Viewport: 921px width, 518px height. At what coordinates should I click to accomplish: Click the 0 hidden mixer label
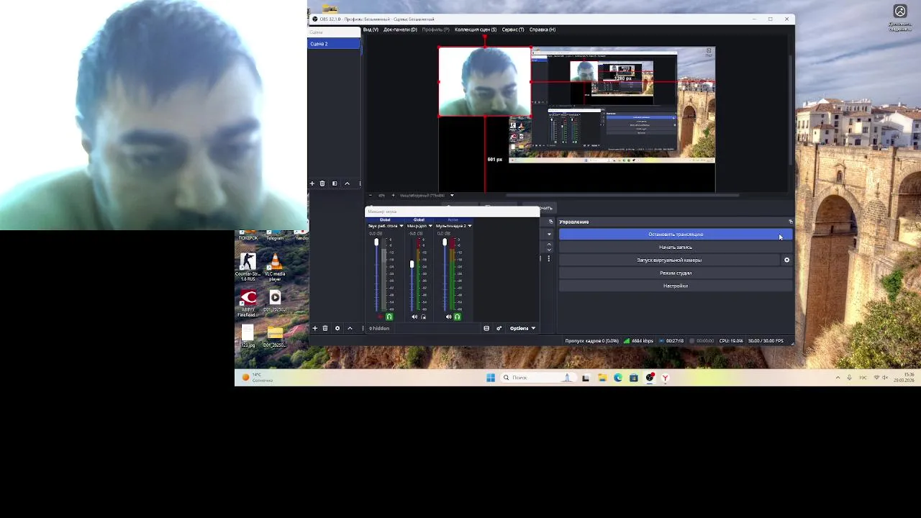tap(379, 328)
